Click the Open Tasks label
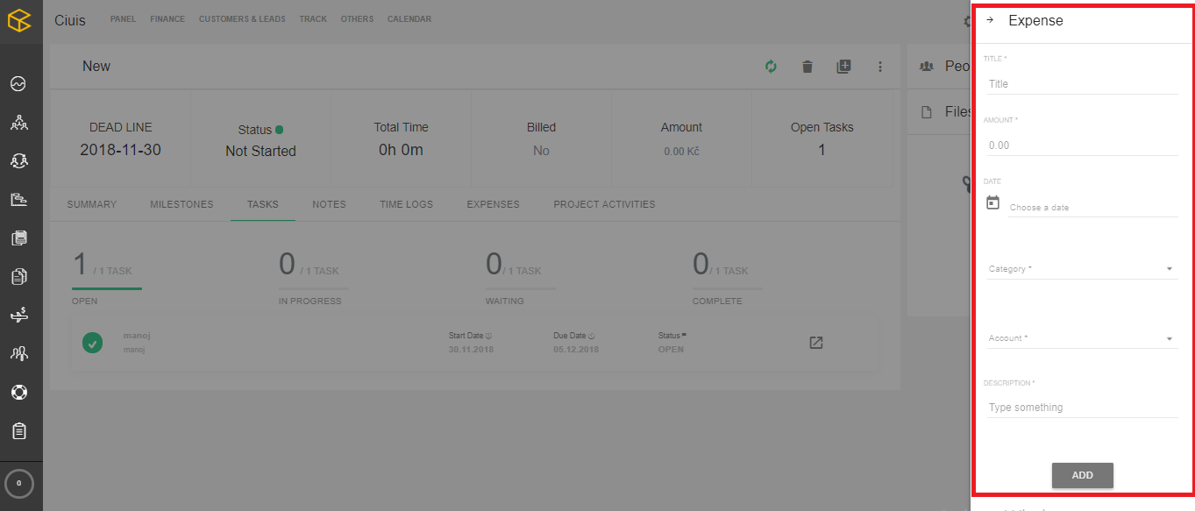Viewport: 1195px width, 511px height. coord(822,127)
